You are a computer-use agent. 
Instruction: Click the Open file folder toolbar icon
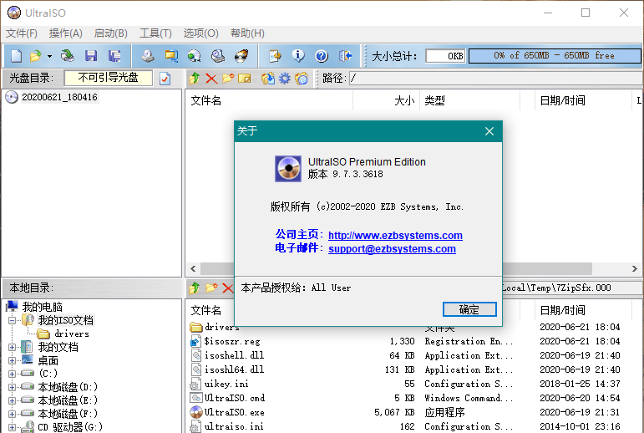36,55
